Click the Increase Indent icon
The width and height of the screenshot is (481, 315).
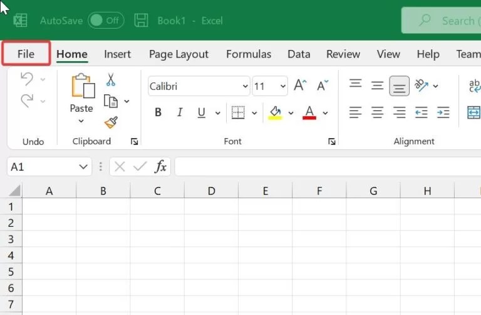(443, 112)
